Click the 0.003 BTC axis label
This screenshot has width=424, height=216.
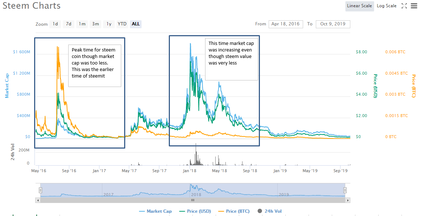395,94
